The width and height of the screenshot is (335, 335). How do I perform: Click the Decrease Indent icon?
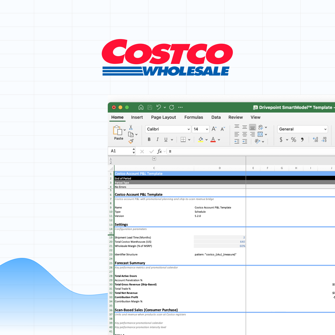237,142
